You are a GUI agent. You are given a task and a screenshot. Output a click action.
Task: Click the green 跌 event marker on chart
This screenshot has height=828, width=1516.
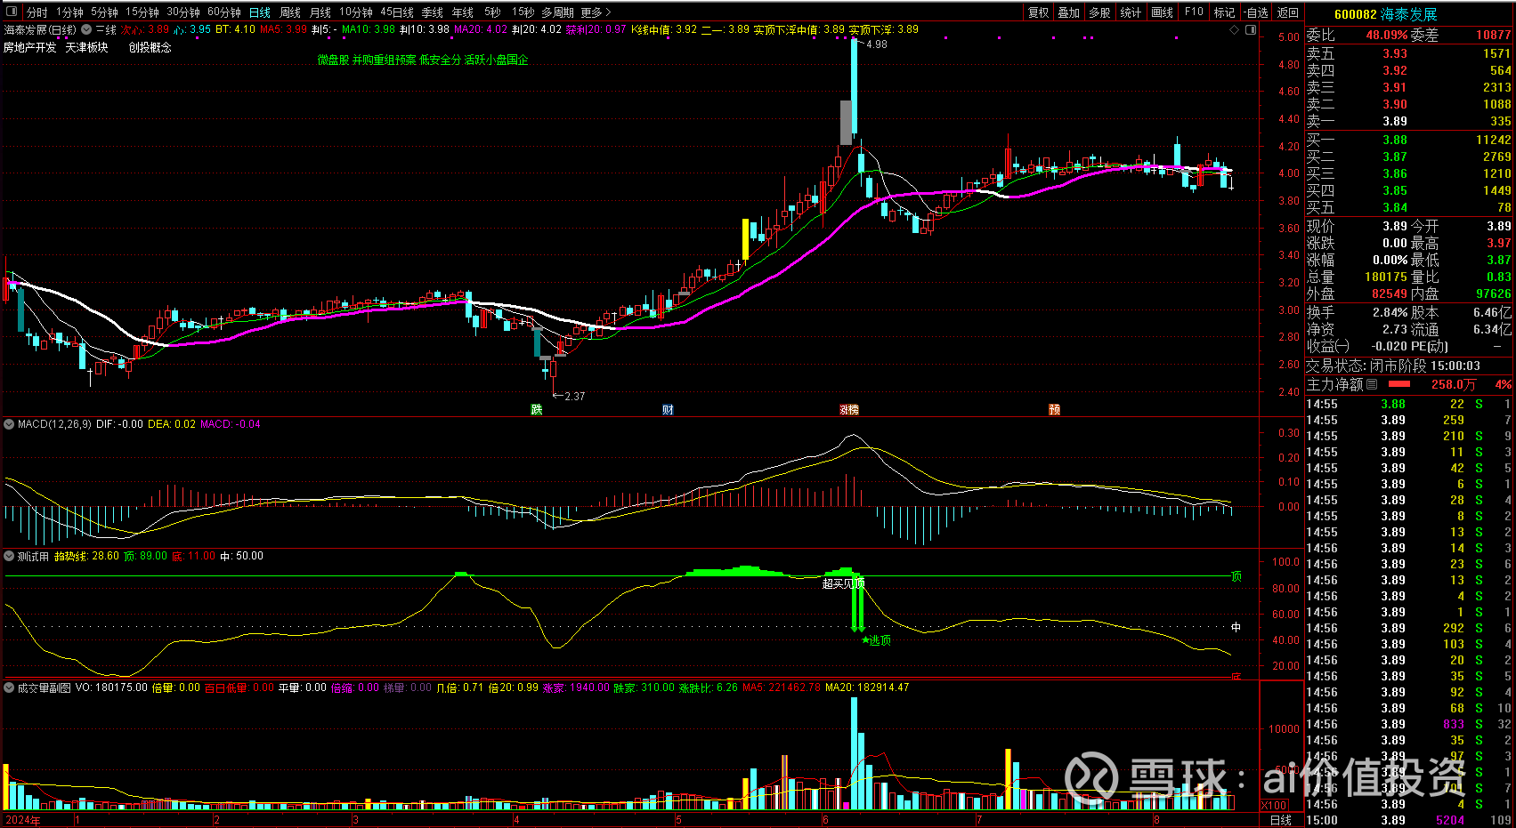pyautogui.click(x=537, y=410)
